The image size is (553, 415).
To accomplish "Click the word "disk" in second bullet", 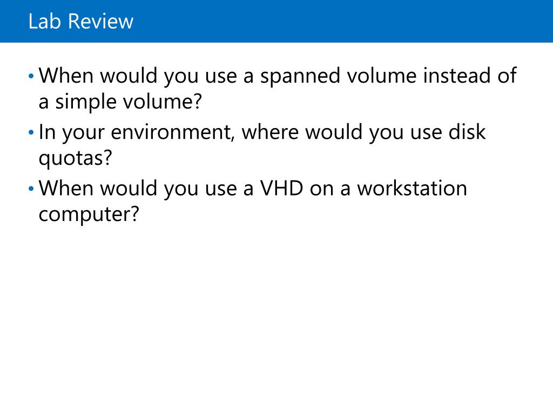I will point(467,132).
